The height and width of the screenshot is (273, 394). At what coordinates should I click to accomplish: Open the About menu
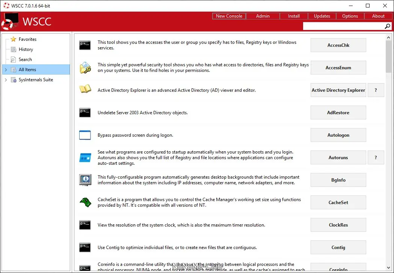coord(378,16)
